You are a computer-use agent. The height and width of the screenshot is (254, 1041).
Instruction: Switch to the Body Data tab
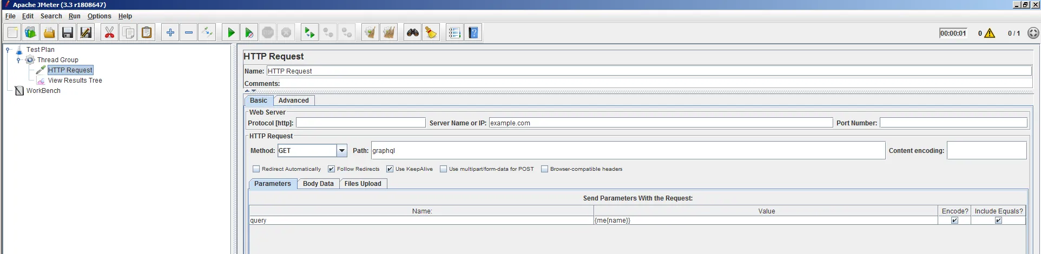tap(318, 184)
